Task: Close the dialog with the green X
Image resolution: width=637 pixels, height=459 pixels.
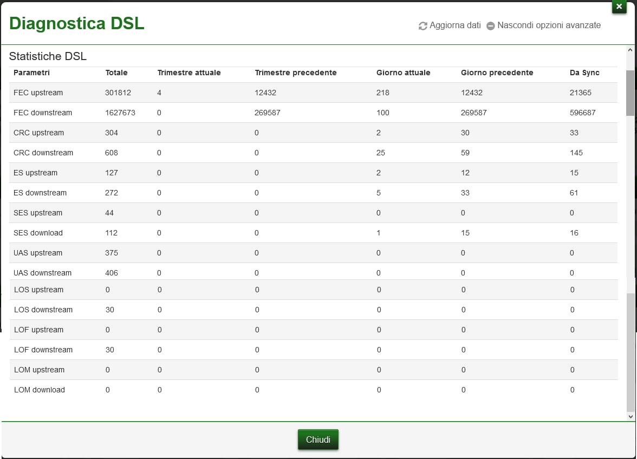Action: (619, 6)
